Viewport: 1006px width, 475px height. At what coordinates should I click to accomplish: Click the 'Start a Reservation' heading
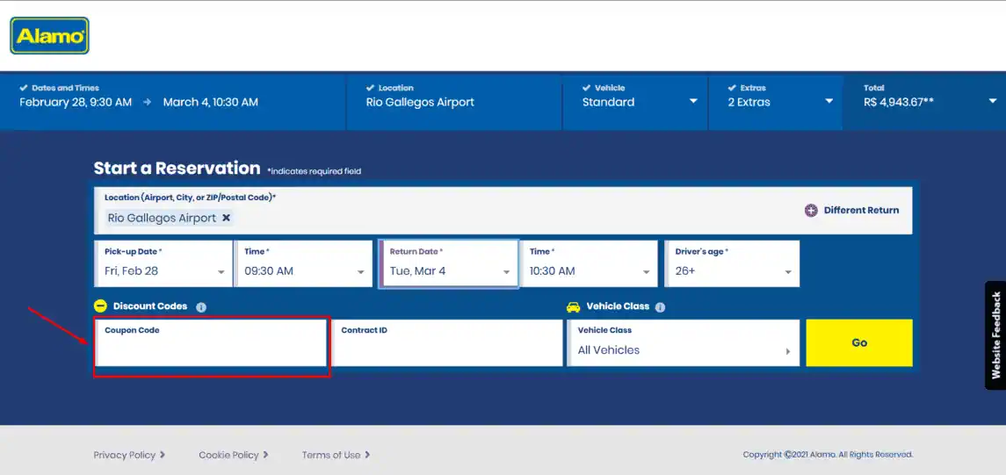tap(177, 168)
